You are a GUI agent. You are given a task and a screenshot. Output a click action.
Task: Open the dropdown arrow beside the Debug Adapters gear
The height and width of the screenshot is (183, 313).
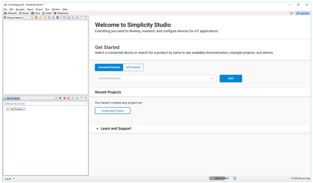[x=61, y=18]
